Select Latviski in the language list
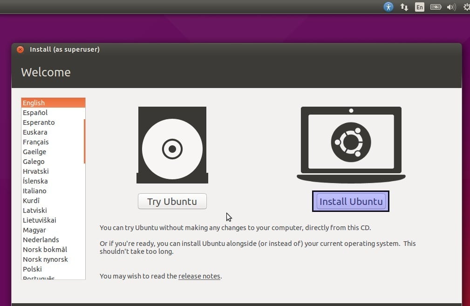This screenshot has height=306, width=470. pos(54,211)
